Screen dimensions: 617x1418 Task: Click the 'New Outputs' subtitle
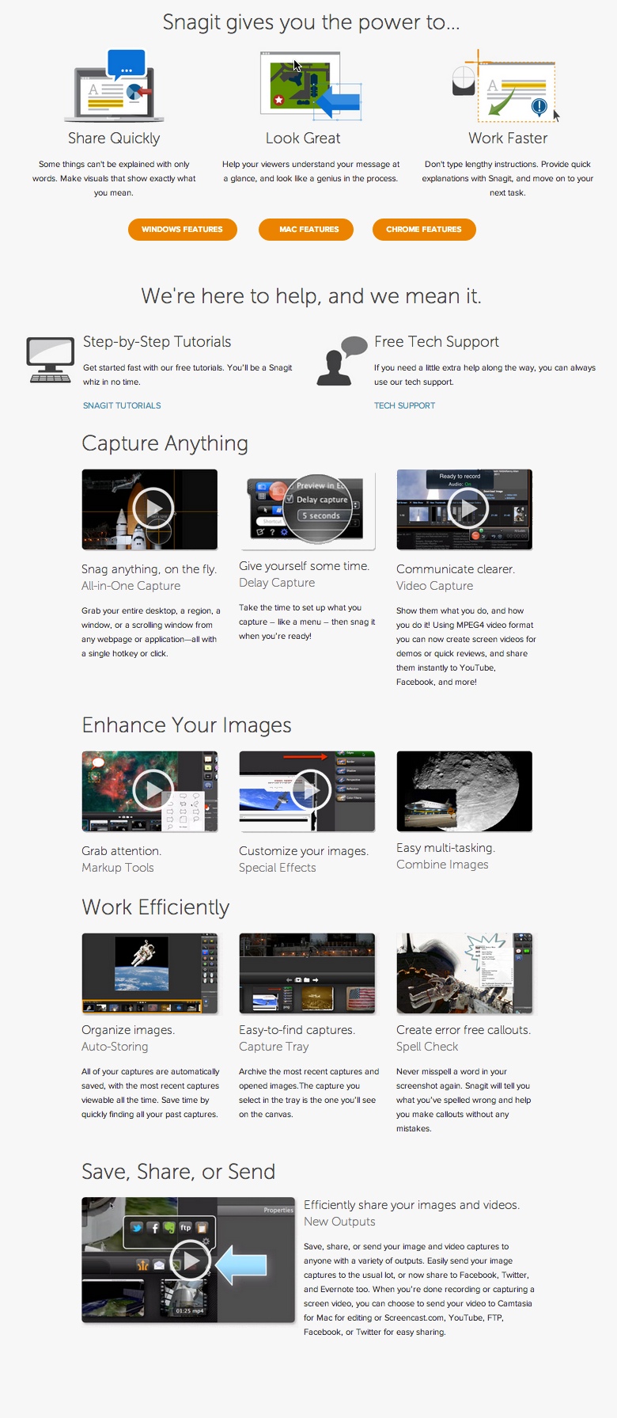[x=339, y=1222]
